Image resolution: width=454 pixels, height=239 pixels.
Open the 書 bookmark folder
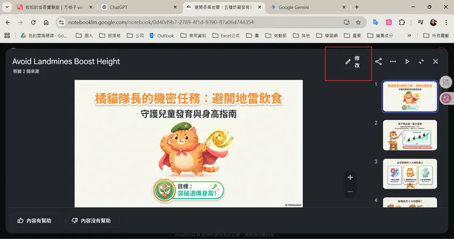253,36
